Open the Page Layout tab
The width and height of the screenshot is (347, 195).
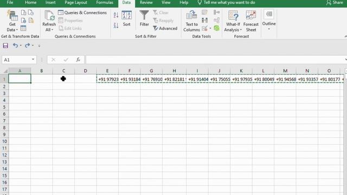click(x=76, y=2)
